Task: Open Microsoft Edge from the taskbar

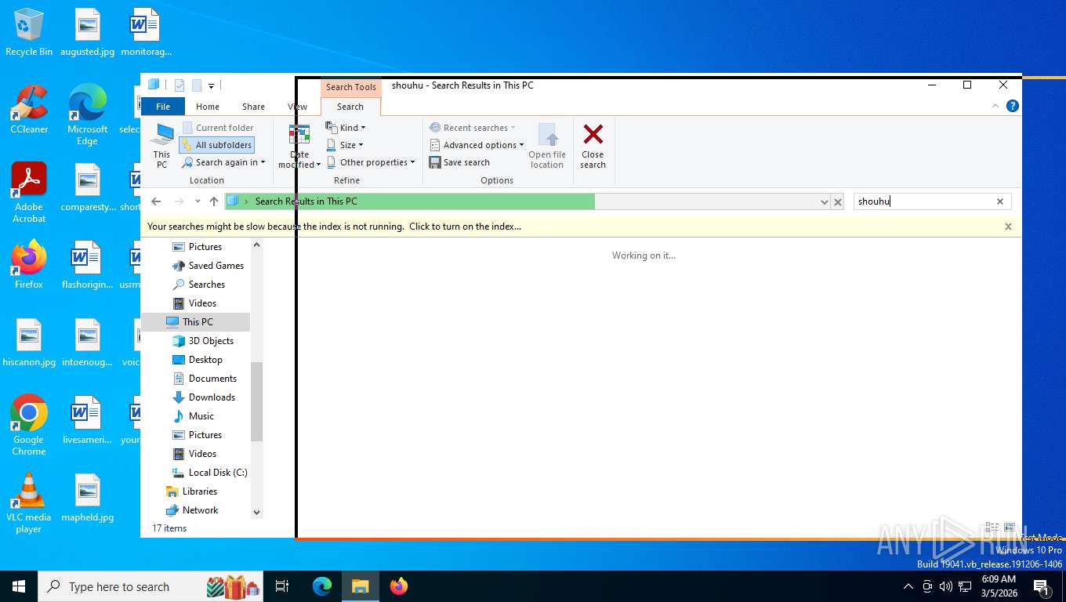Action: (322, 586)
